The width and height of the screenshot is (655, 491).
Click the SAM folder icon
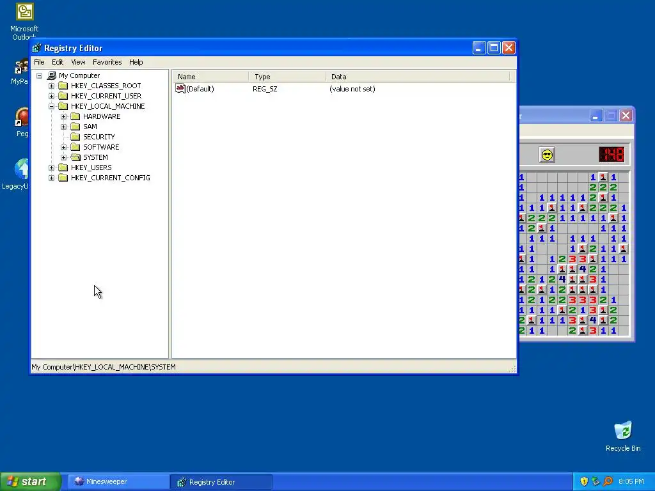click(x=75, y=127)
